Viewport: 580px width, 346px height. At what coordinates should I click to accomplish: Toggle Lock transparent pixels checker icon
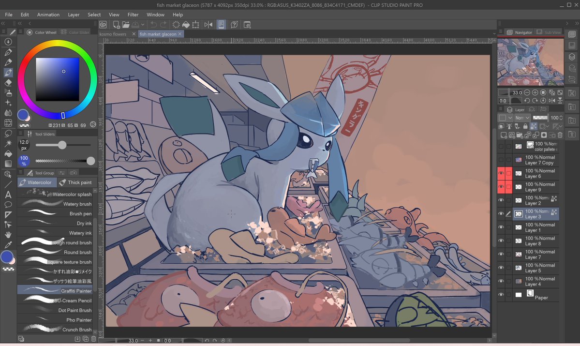pos(534,127)
